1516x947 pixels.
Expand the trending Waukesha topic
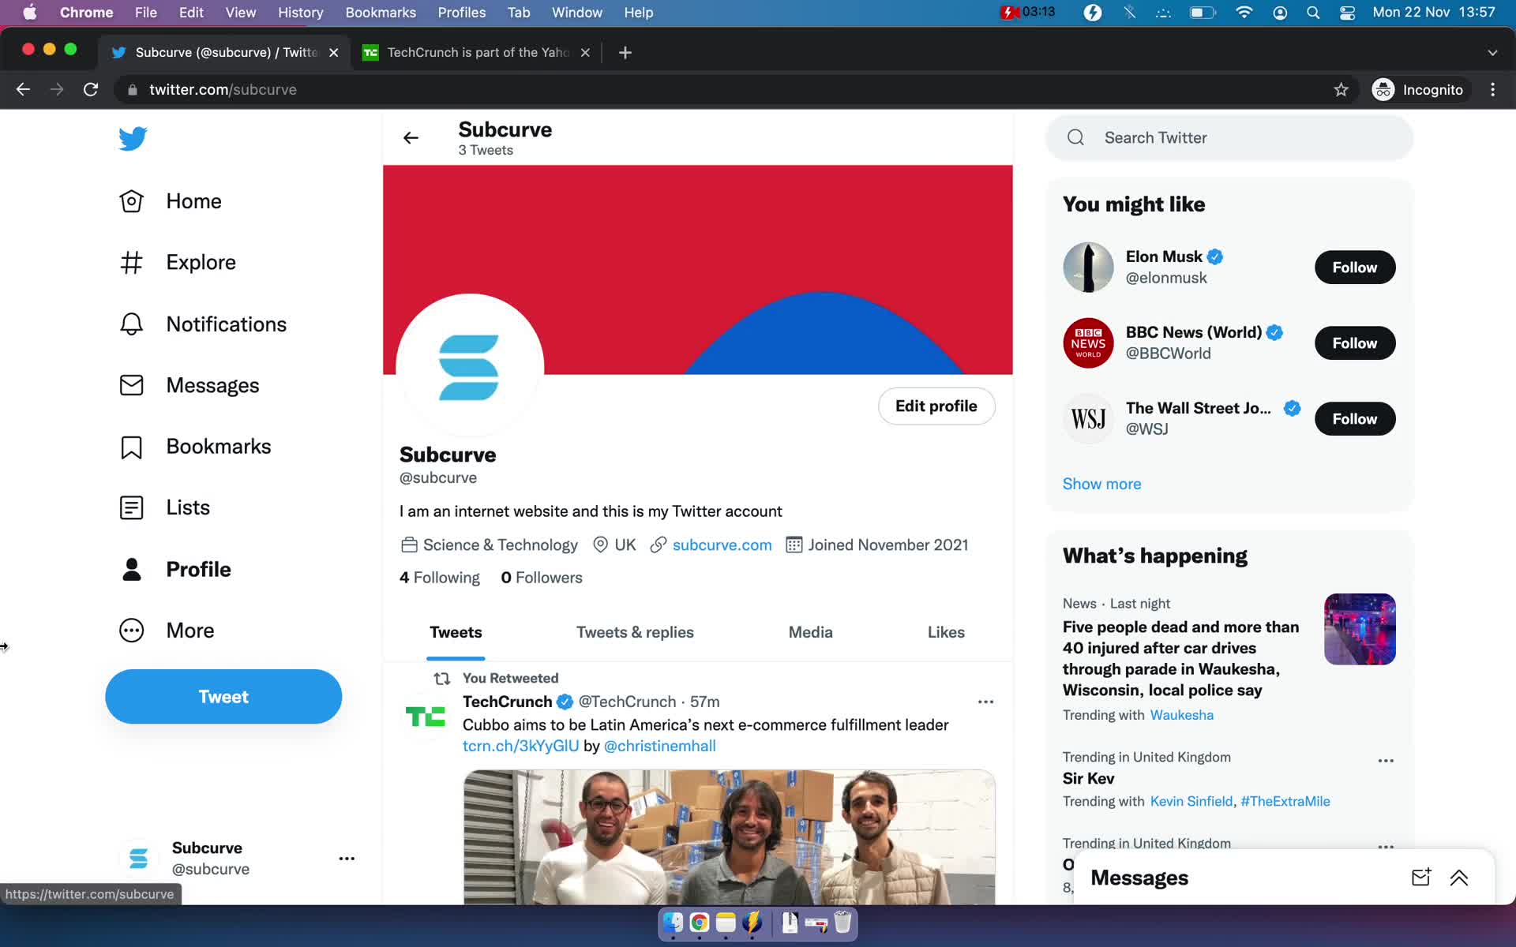(x=1182, y=715)
